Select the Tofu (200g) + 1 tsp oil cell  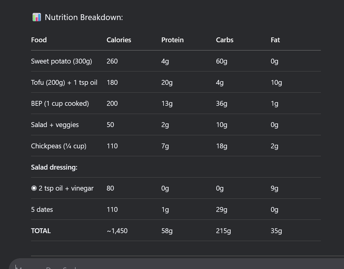pyautogui.click(x=64, y=83)
